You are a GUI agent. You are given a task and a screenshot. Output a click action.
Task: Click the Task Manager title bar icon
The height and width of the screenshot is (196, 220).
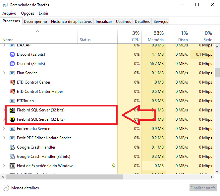pyautogui.click(x=5, y=5)
